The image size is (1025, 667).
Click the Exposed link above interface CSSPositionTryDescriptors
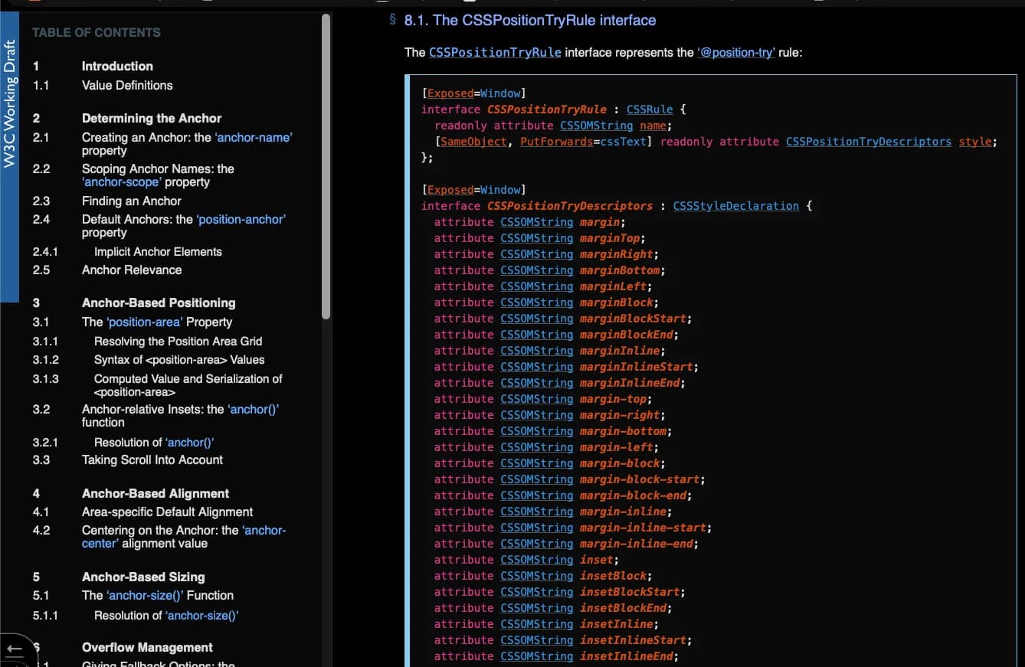coord(450,190)
